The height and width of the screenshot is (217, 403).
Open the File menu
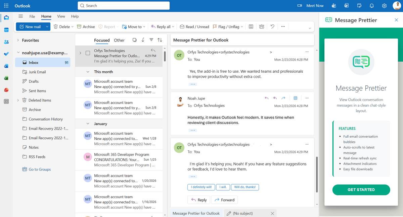point(32,16)
